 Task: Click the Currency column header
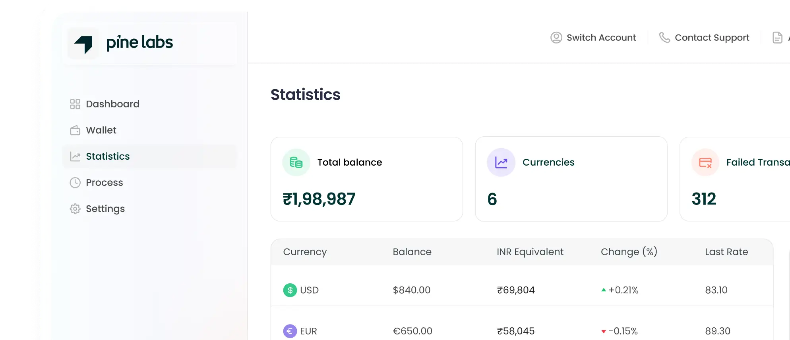pyautogui.click(x=305, y=252)
